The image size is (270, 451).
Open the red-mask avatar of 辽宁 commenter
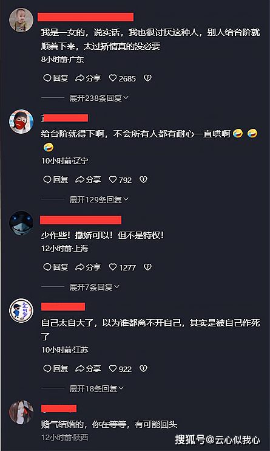21,121
